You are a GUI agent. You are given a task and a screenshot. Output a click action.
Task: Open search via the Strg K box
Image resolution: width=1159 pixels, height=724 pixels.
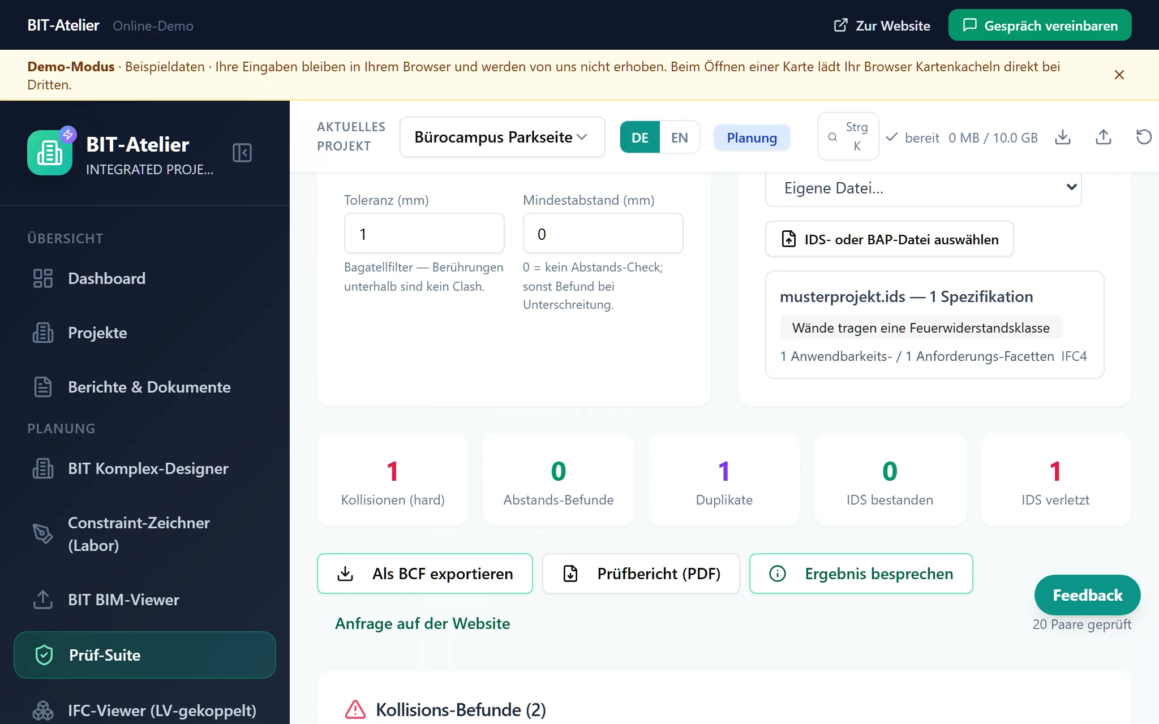tap(848, 137)
